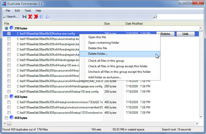Click the vertical scrollbar thumb
Screen dimensions: 206x134
(201, 31)
